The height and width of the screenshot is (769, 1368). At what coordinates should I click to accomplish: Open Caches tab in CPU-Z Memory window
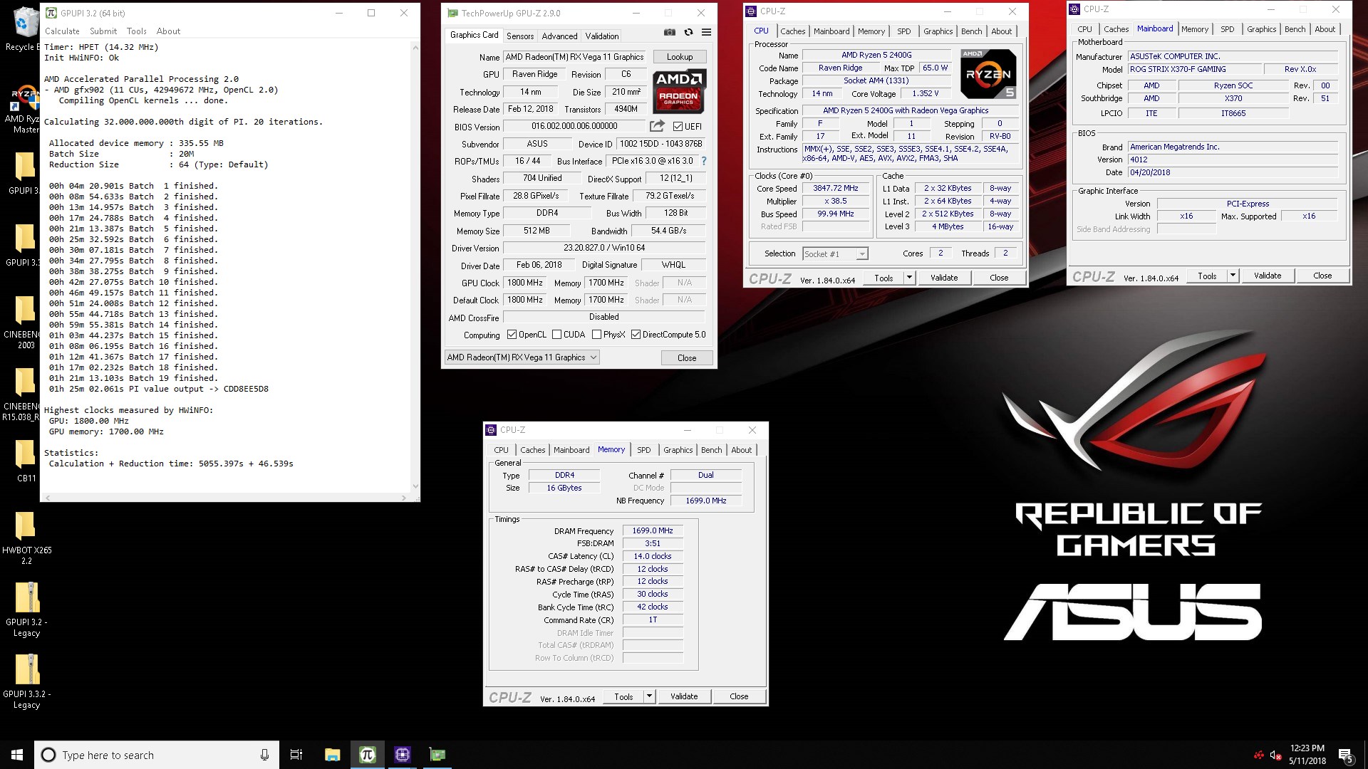point(532,450)
